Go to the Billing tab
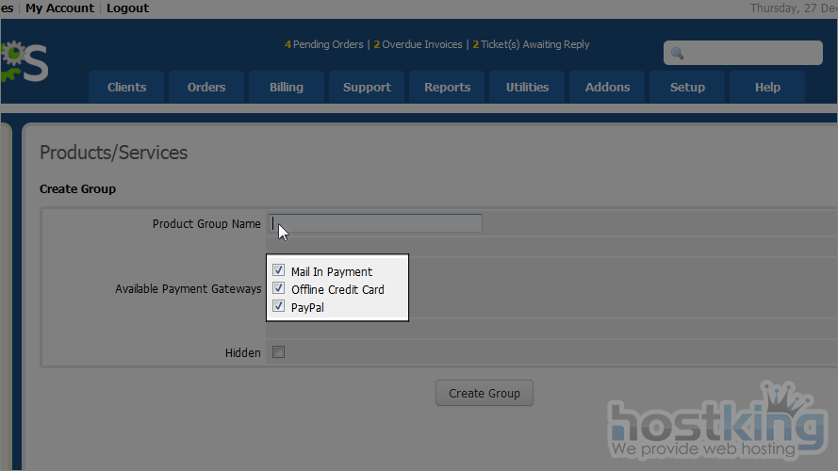The width and height of the screenshot is (838, 471). pyautogui.click(x=287, y=87)
